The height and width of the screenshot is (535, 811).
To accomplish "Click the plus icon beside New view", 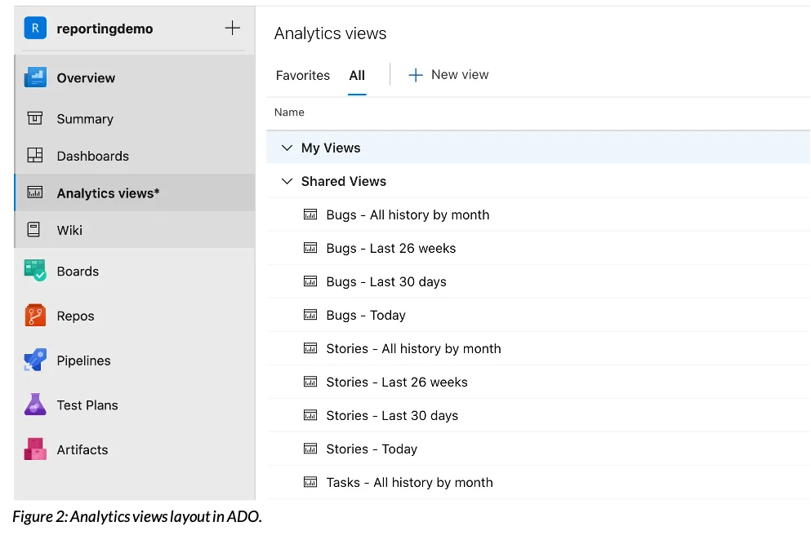I will 416,75.
